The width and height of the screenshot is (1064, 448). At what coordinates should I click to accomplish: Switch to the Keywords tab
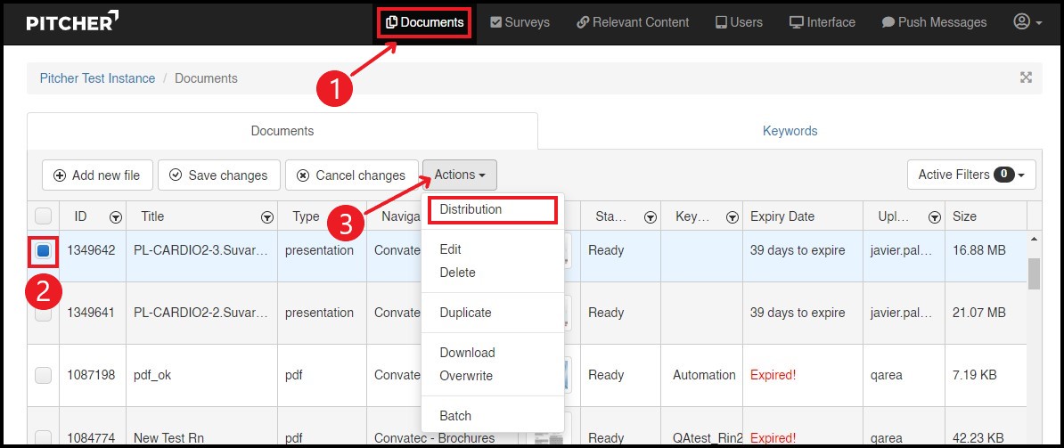point(790,131)
